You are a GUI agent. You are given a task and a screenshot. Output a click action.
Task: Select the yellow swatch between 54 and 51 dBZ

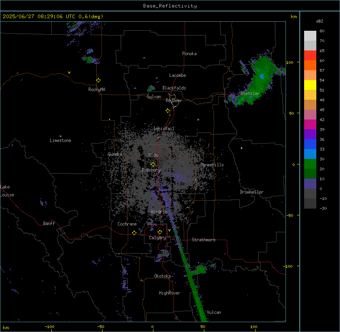pos(310,85)
